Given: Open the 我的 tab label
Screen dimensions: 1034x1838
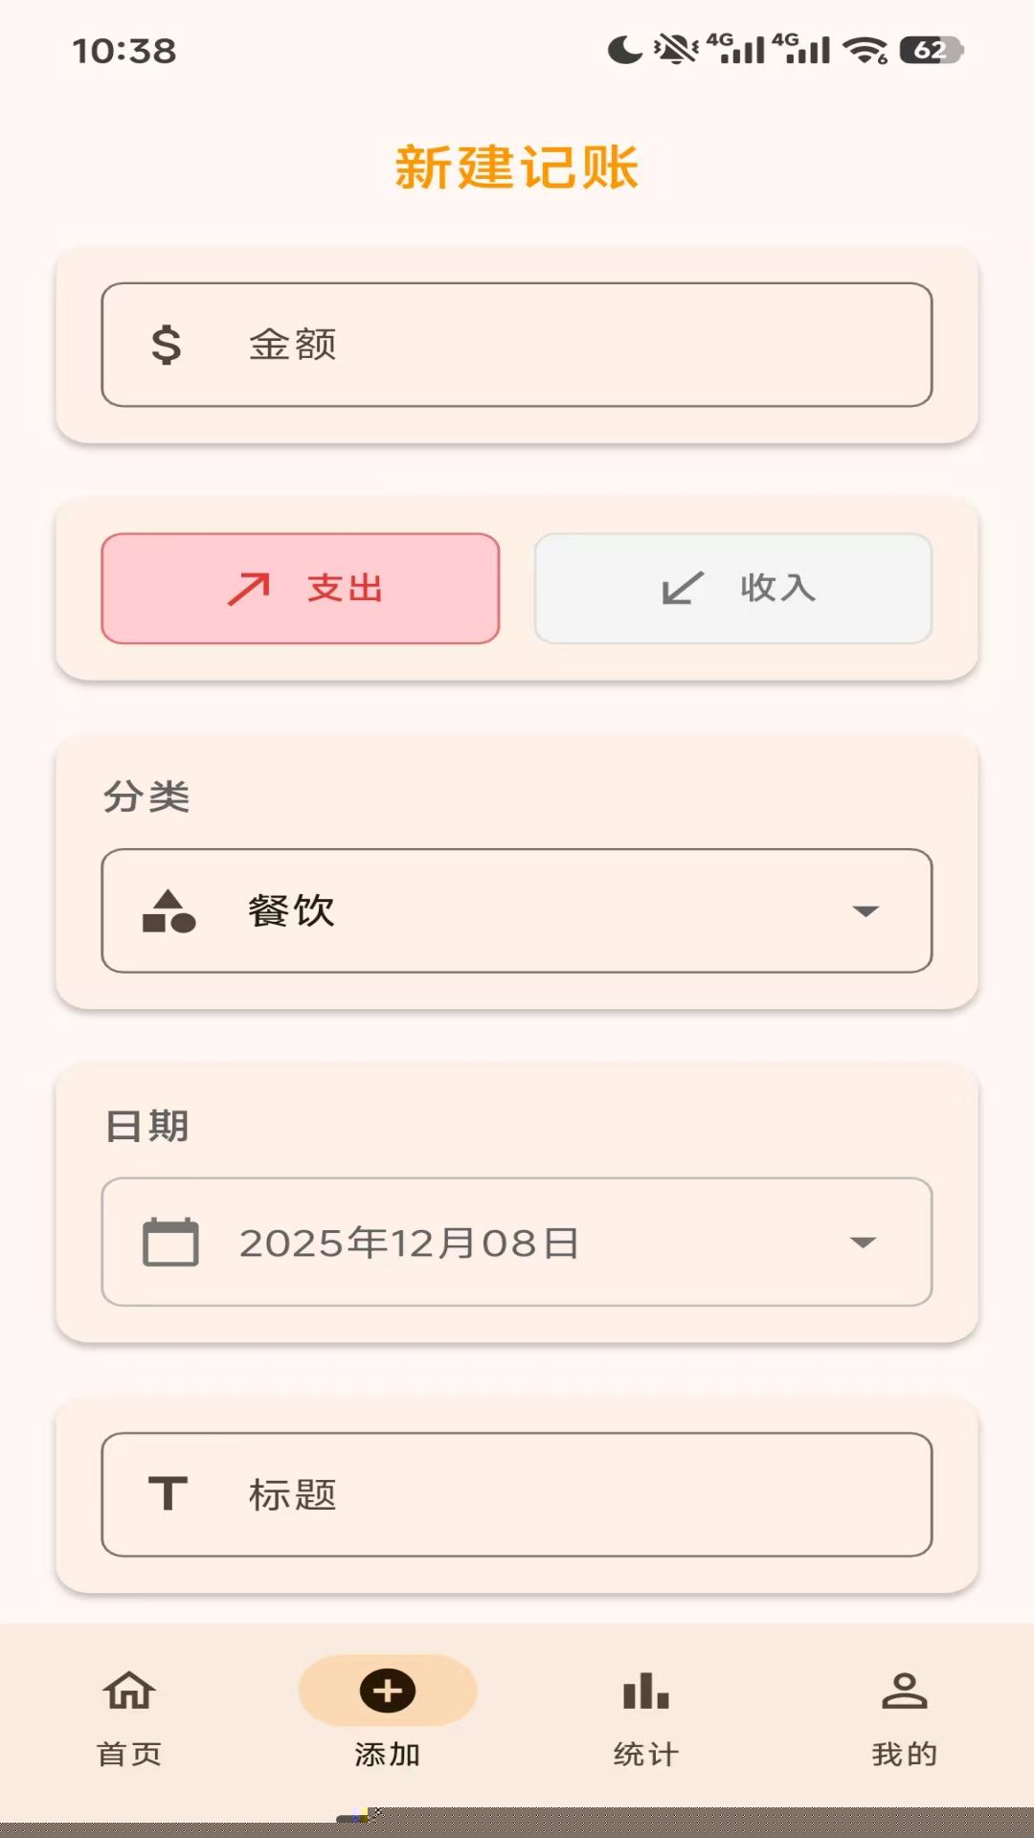Looking at the screenshot, I should 904,1754.
